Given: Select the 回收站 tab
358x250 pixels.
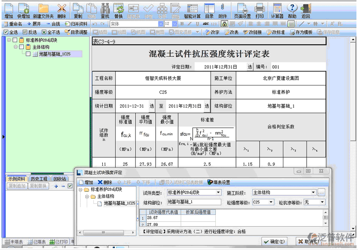Looking at the screenshot, I should click(60, 179).
